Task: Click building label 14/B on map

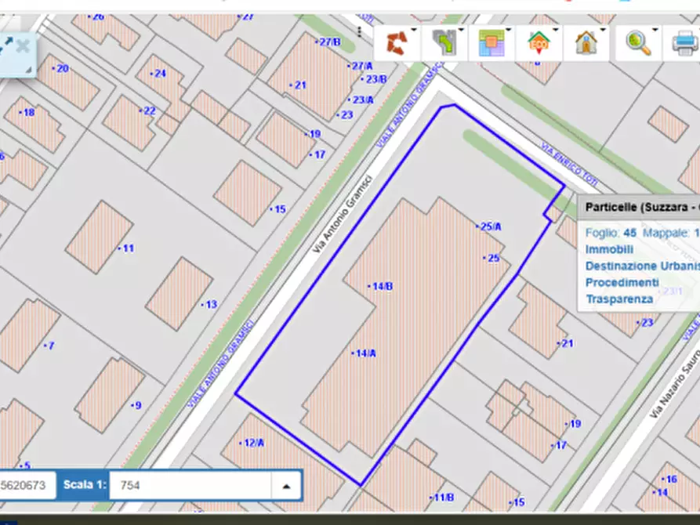Action: click(x=380, y=286)
